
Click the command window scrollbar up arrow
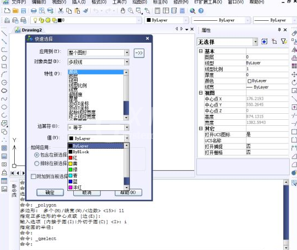286,182
